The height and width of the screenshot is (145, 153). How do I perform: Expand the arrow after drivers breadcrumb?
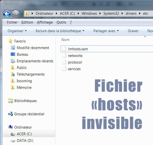pyautogui.click(x=140, y=13)
